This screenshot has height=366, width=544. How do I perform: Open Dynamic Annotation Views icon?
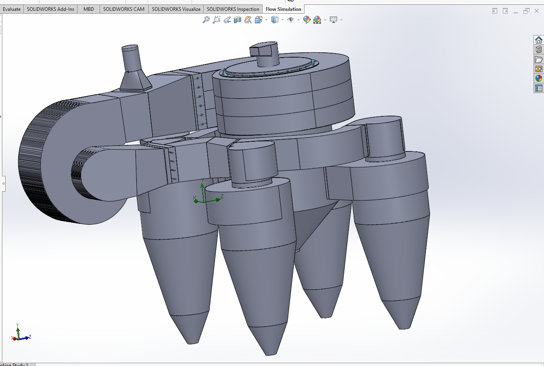(248, 20)
